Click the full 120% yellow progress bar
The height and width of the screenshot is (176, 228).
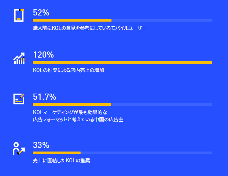point(122,63)
